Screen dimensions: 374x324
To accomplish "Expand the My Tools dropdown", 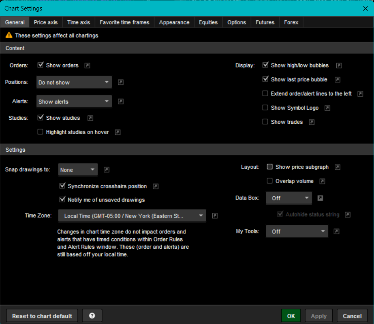I will pos(297,232).
